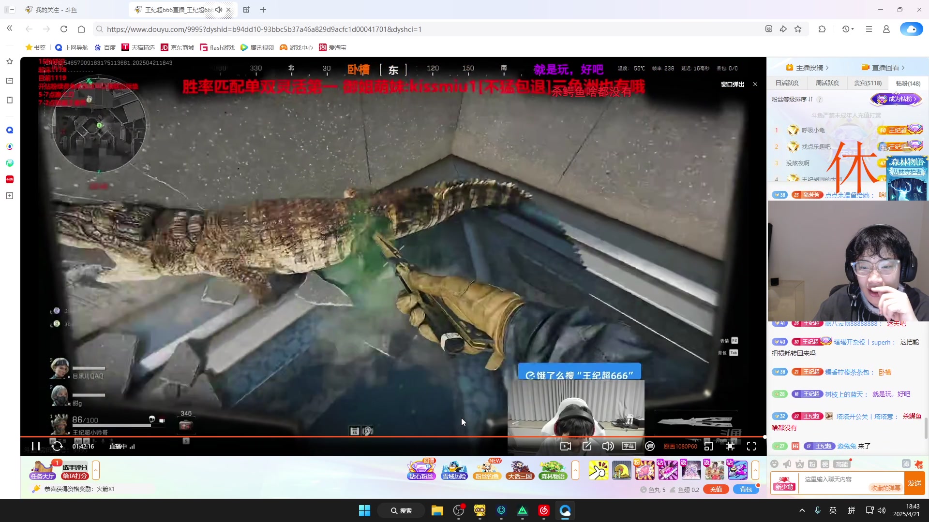Open the 大话三国 game icon

click(520, 470)
